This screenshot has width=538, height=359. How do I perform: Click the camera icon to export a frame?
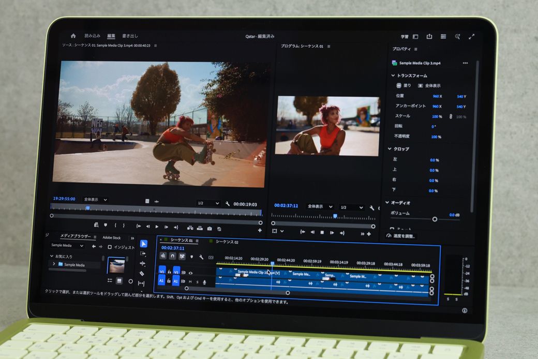(210, 229)
